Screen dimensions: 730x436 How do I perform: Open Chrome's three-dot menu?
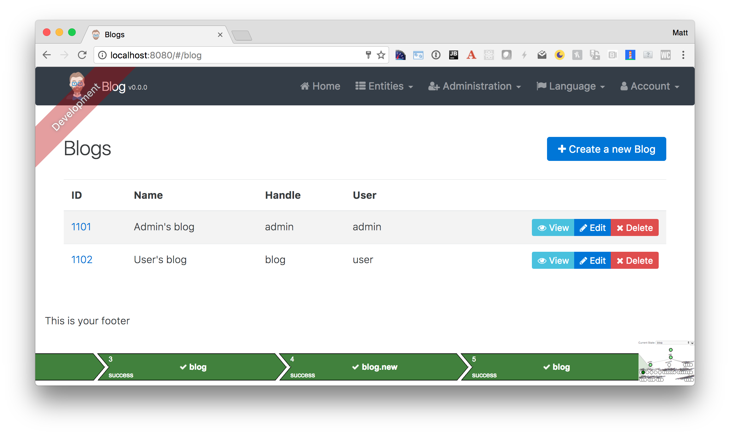pos(683,55)
